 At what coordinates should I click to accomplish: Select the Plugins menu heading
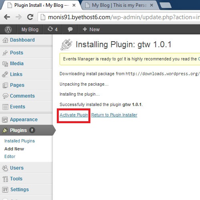click(18, 130)
